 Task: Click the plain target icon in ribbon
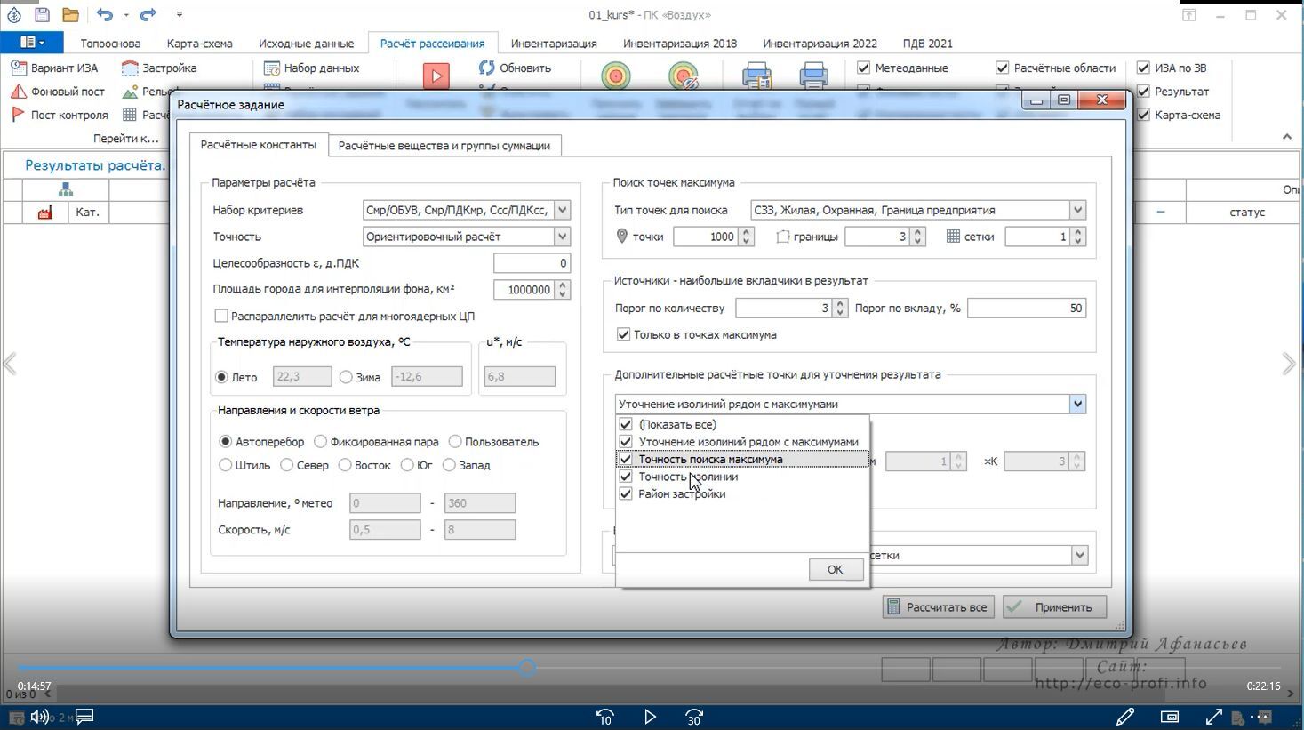tap(615, 76)
